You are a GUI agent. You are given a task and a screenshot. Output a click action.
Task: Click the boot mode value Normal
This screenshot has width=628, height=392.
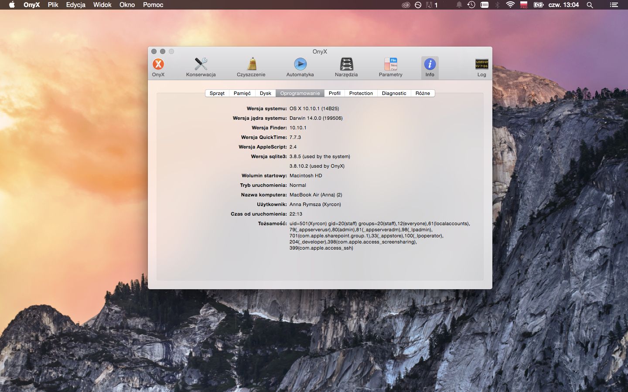point(298,185)
